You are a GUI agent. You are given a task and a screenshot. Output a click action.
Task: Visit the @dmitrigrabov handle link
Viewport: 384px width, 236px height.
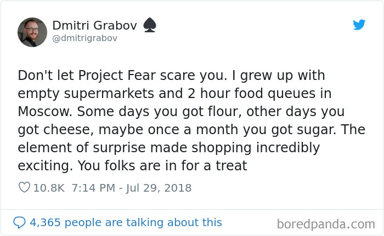click(85, 38)
